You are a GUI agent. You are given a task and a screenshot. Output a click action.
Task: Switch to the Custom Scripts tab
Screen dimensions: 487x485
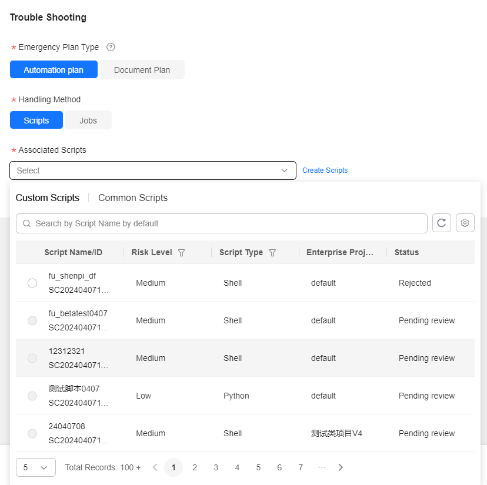coord(48,198)
